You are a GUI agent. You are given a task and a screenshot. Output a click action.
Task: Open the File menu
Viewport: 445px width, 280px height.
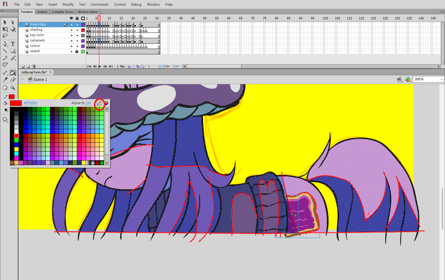click(x=17, y=4)
